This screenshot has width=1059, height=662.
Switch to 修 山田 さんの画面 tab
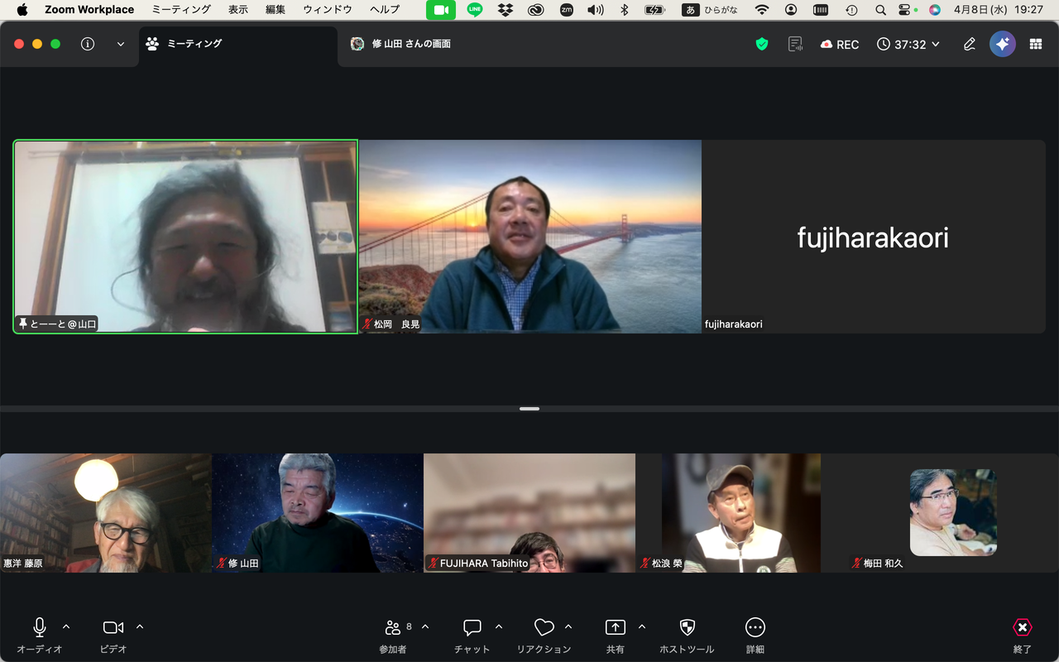click(400, 44)
